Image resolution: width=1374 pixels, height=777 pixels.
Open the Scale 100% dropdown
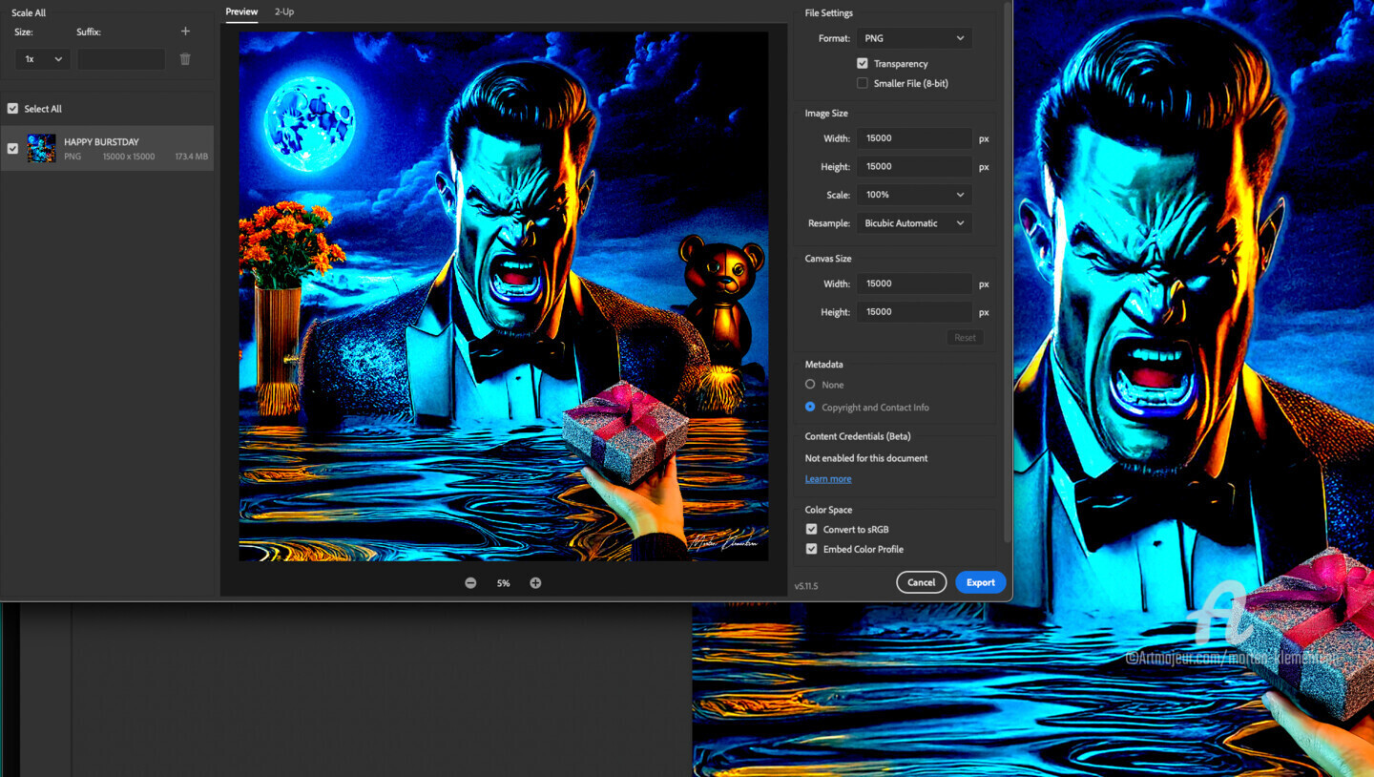(914, 195)
